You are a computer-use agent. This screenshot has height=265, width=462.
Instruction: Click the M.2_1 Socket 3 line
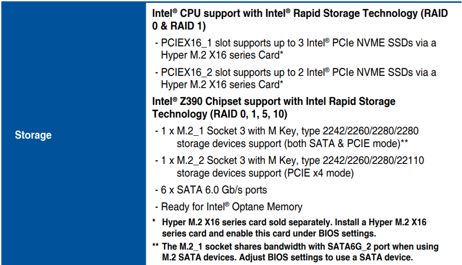coord(287,137)
